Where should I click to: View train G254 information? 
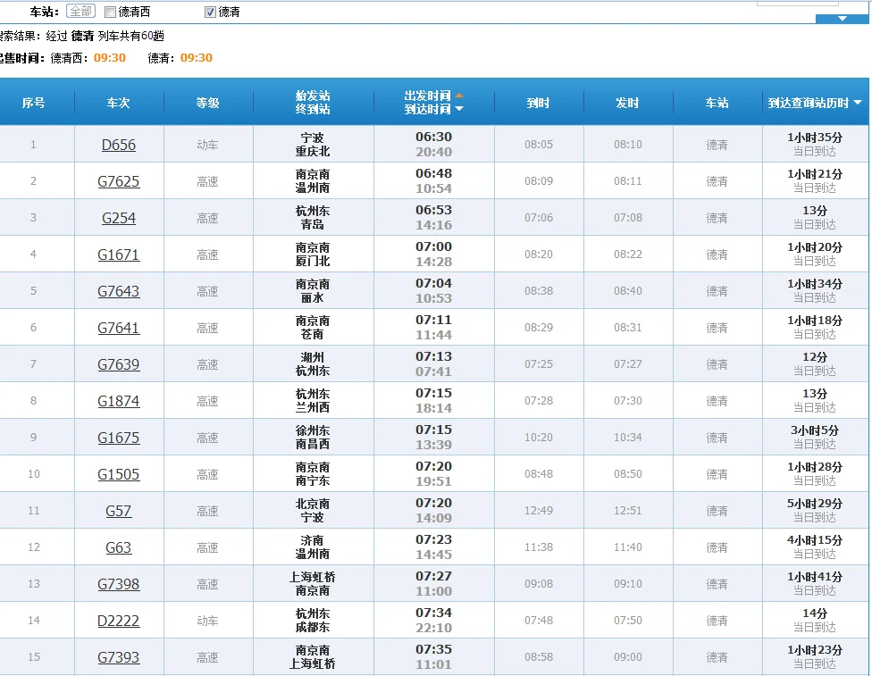point(118,217)
